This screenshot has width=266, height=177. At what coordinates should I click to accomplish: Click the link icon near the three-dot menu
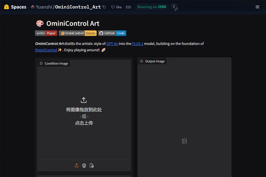click(176, 9)
